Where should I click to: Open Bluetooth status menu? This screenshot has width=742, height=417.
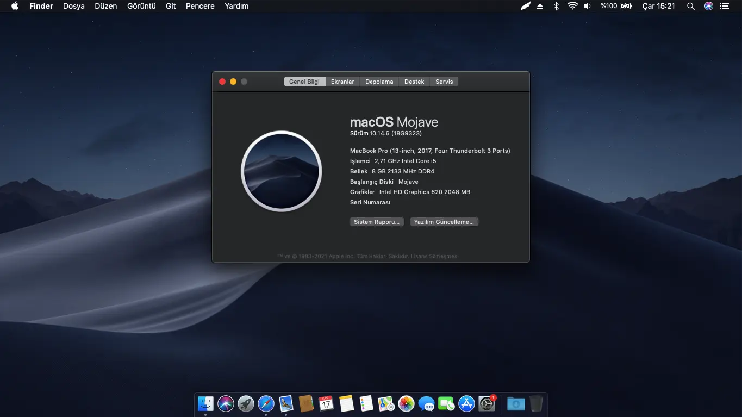coord(556,6)
